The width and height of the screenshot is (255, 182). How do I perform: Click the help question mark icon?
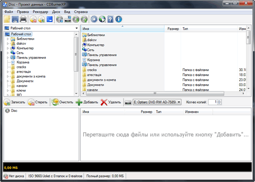(x=110, y=19)
